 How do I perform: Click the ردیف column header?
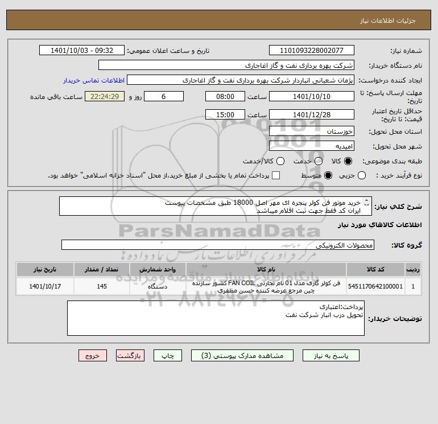413,269
